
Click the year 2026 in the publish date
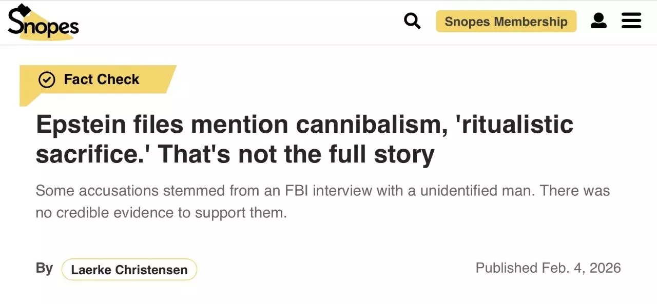pyautogui.click(x=605, y=268)
